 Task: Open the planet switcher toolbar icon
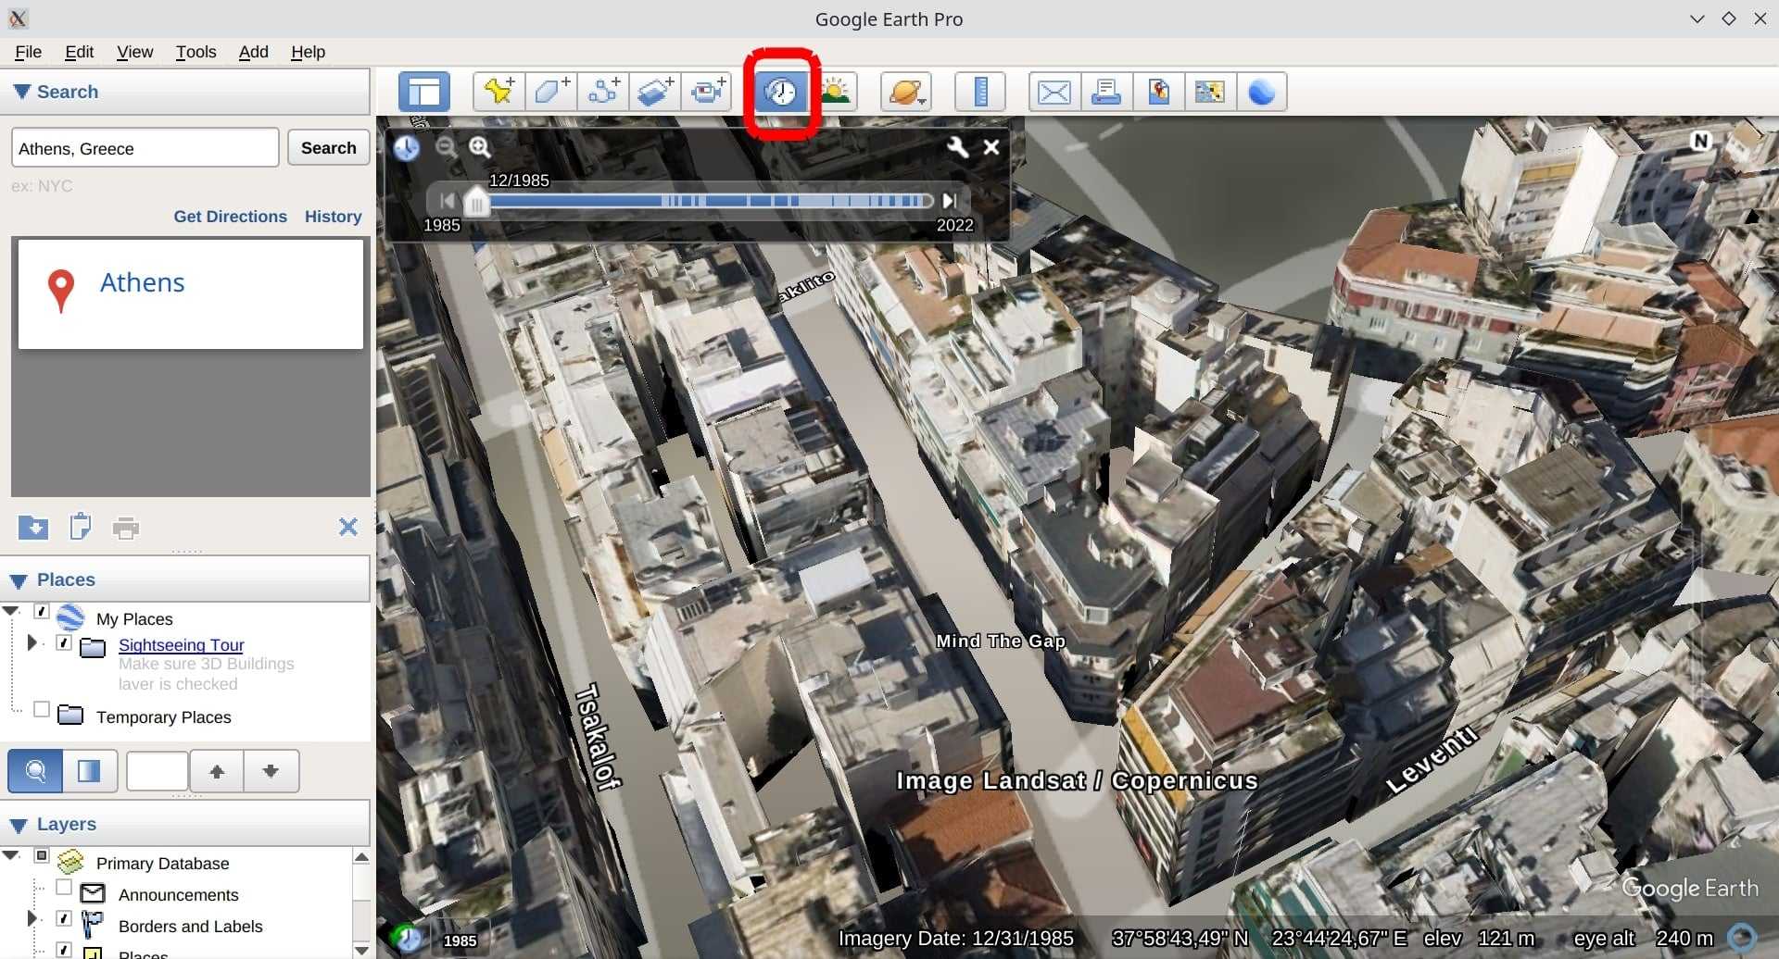tap(905, 92)
